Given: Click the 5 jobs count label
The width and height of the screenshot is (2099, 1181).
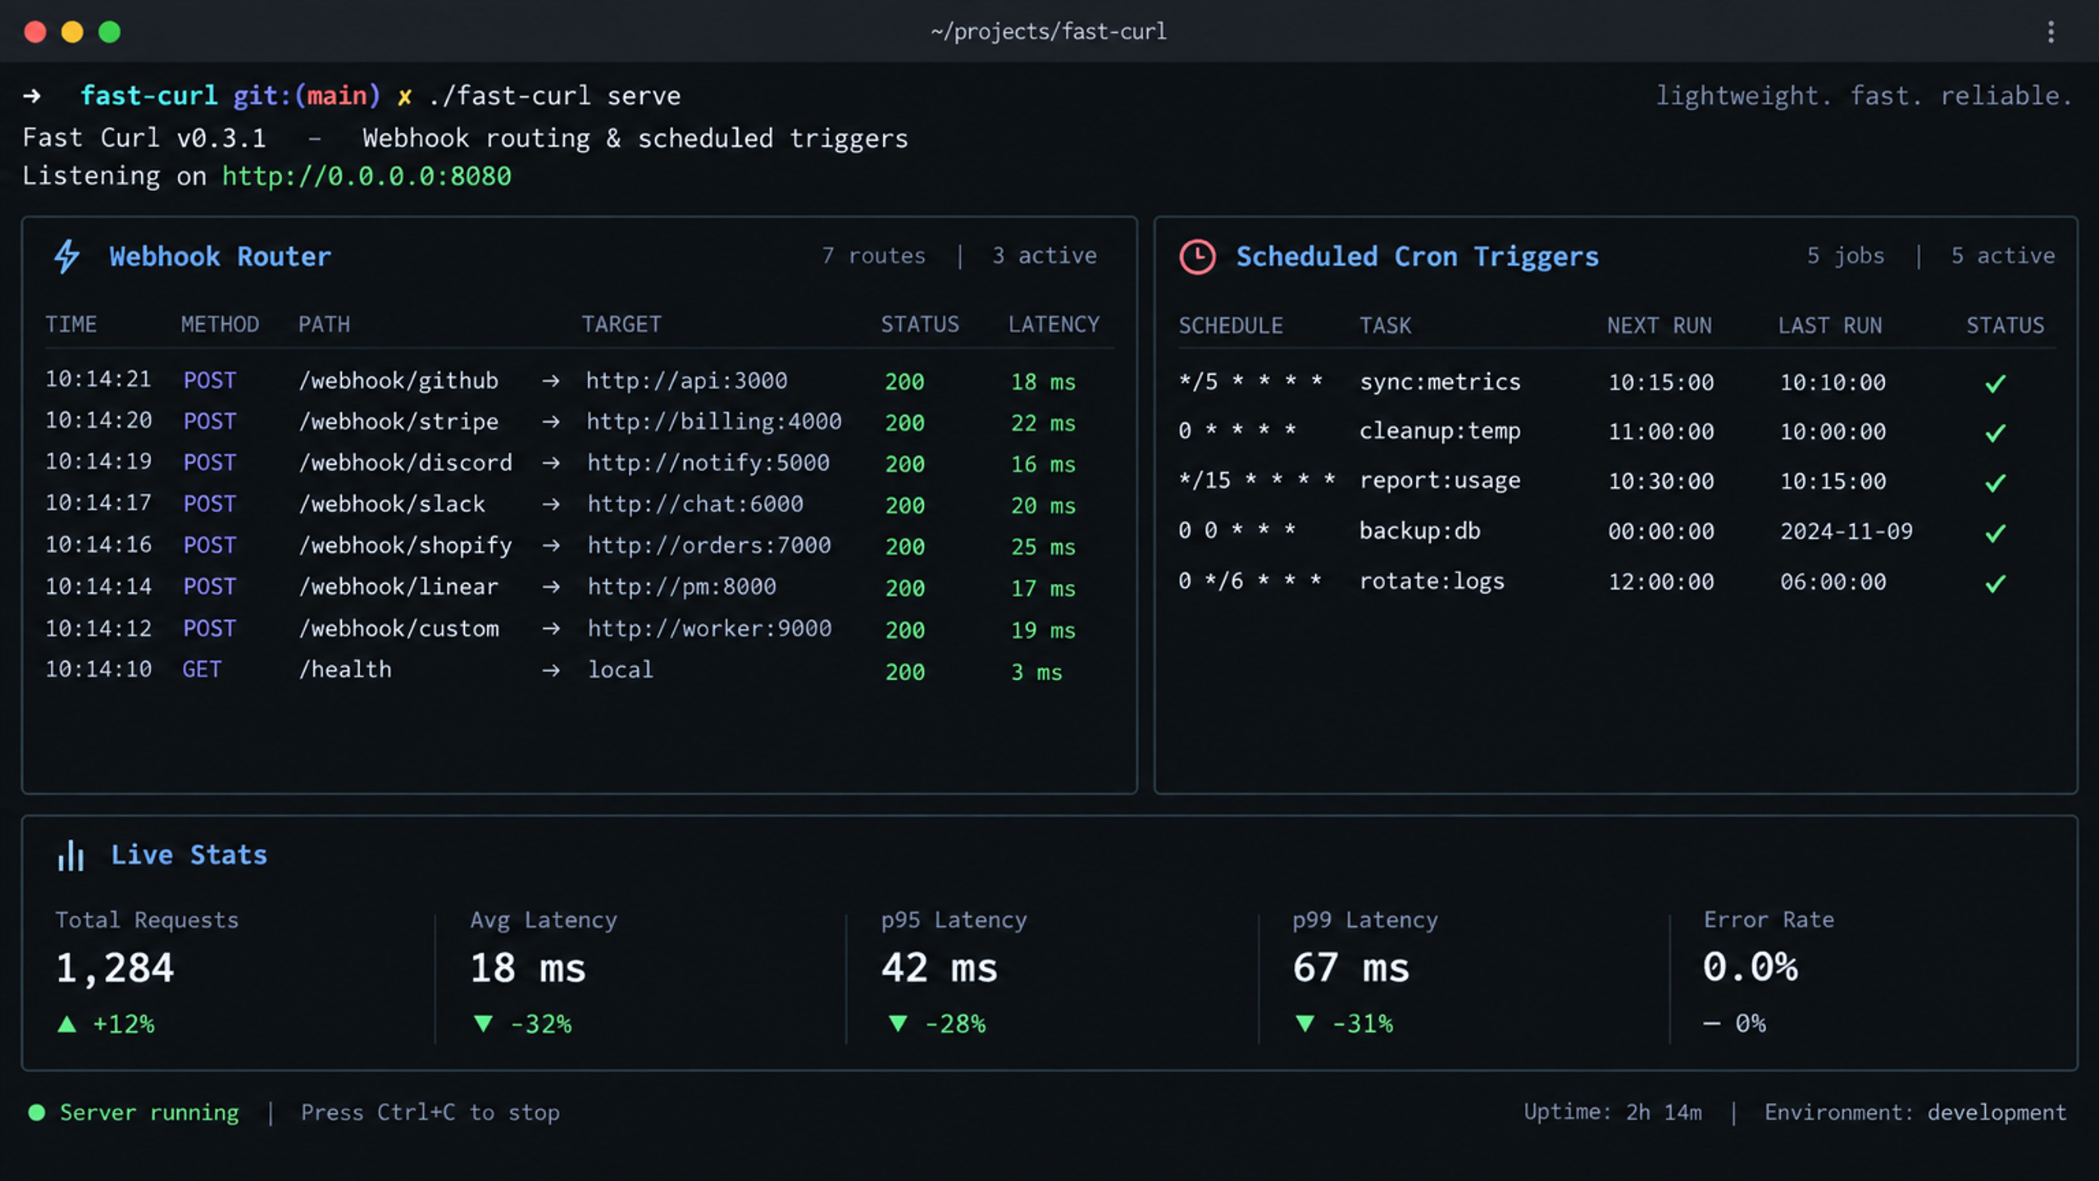Looking at the screenshot, I should pos(1846,256).
